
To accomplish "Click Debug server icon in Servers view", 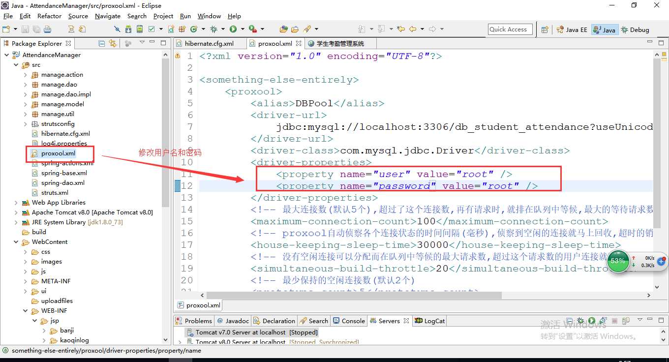I will pyautogui.click(x=580, y=321).
